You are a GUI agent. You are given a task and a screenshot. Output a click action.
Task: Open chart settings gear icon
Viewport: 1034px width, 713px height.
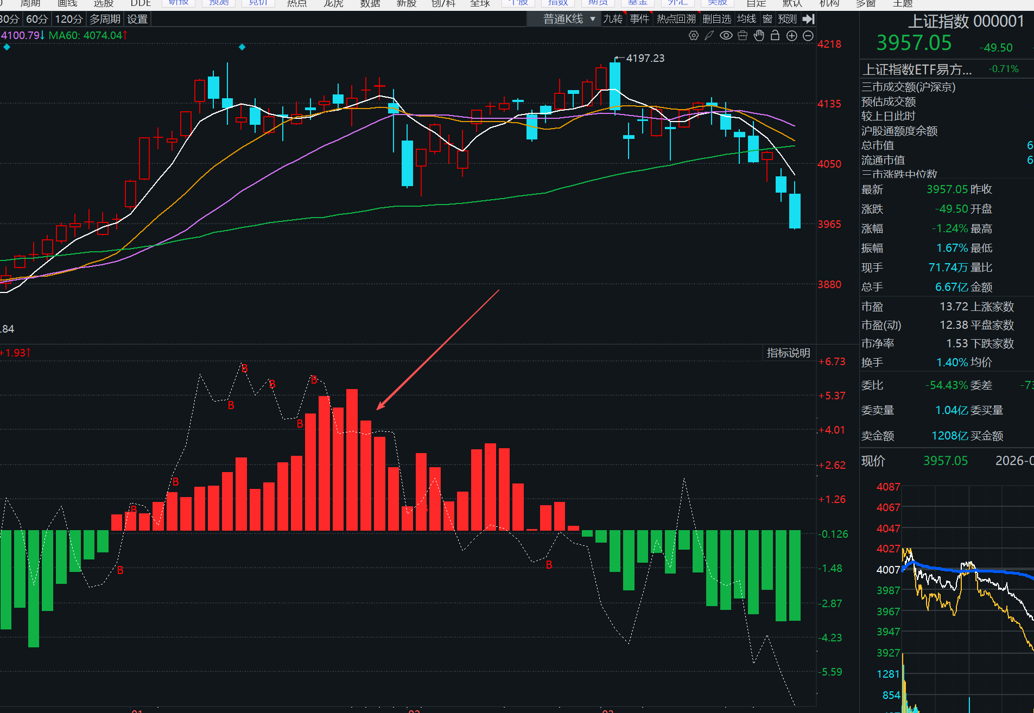(x=693, y=36)
